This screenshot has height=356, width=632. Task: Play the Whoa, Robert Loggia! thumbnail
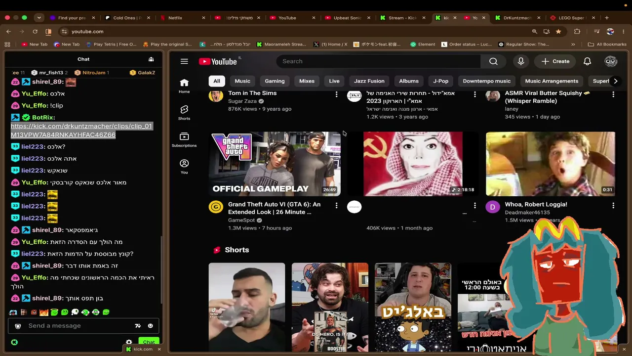(x=551, y=164)
